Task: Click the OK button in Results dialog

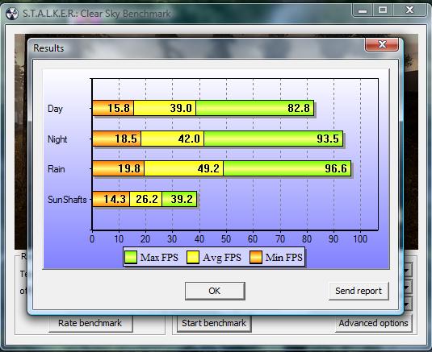Action: point(215,291)
